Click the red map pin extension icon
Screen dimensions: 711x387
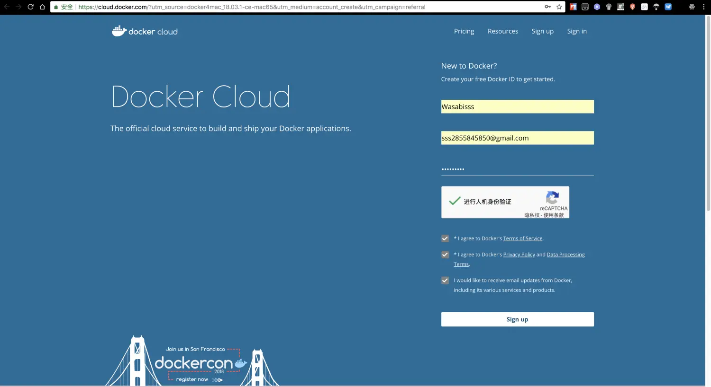(x=632, y=7)
